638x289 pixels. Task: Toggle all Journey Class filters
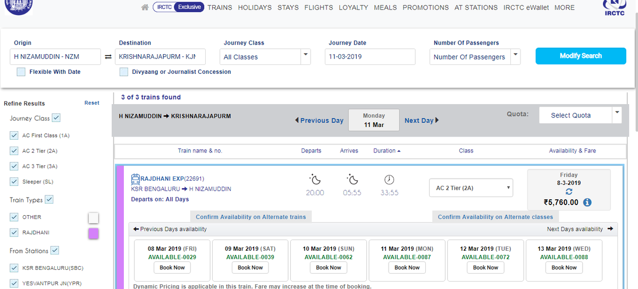[x=56, y=118]
